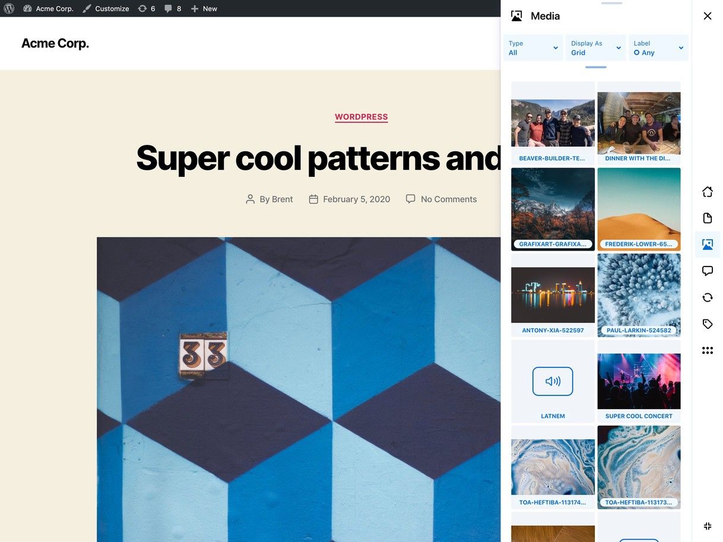
Task: Click the Brent author link
Action: tap(282, 199)
